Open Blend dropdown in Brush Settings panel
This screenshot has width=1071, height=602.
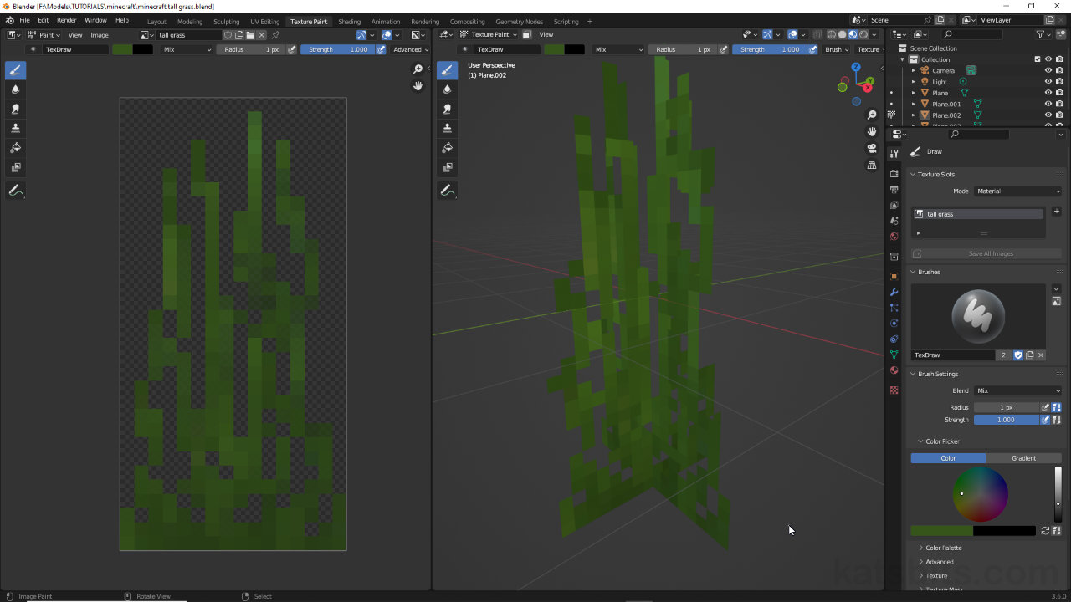click(1017, 390)
